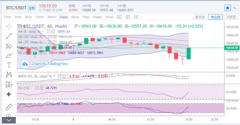Expand more drawing tools at toolbar bottom
The width and height of the screenshot is (240, 125).
click(9, 120)
